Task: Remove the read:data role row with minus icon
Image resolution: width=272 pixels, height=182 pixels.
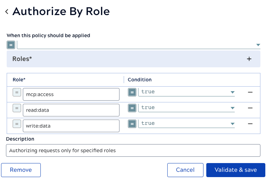Action: (250, 108)
